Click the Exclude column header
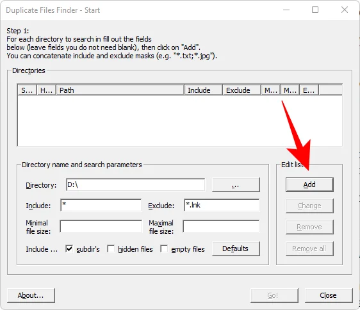This screenshot has width=360, height=310. (x=241, y=90)
